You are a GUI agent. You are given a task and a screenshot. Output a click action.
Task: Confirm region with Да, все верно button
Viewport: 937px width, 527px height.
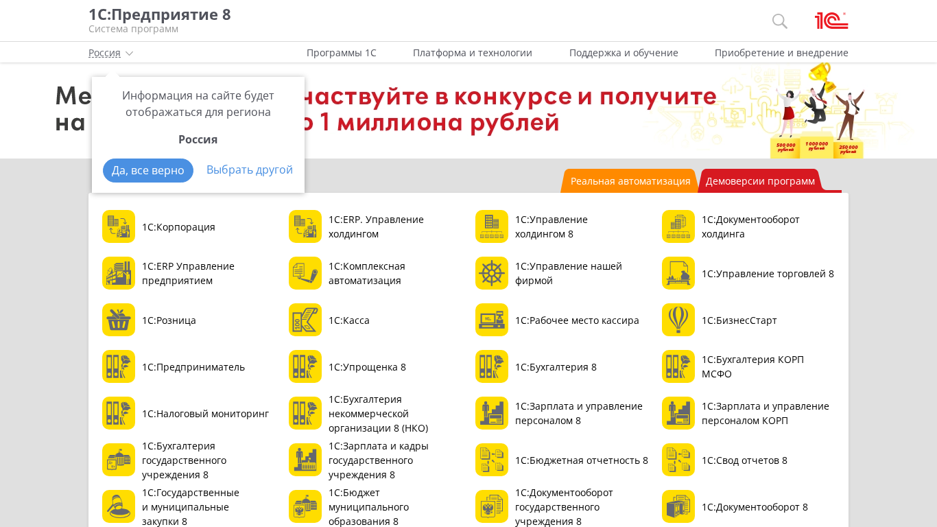click(148, 170)
